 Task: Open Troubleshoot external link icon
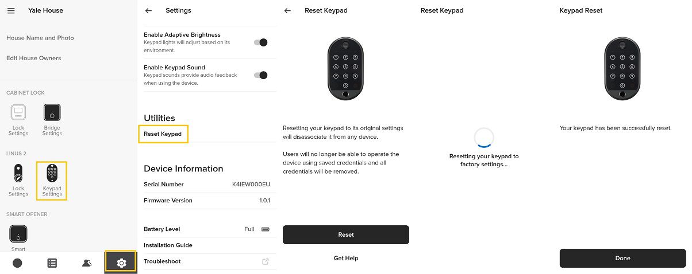tap(266, 261)
